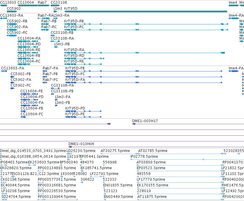The image size is (244, 201).
Task: Select the CG33108-RB transcript
Action: (x=62, y=33)
